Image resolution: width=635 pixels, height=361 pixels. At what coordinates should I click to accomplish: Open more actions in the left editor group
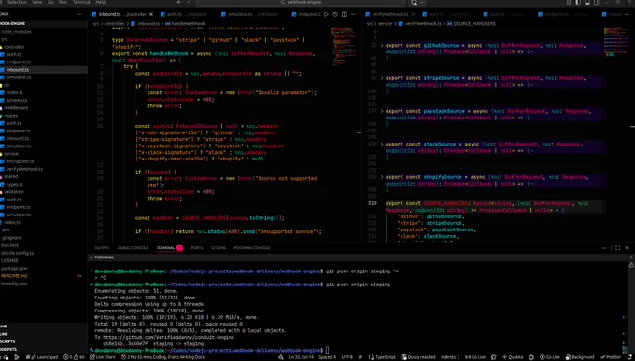(x=353, y=14)
